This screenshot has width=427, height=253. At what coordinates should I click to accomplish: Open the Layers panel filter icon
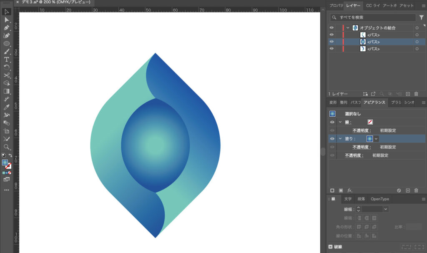tap(421, 18)
